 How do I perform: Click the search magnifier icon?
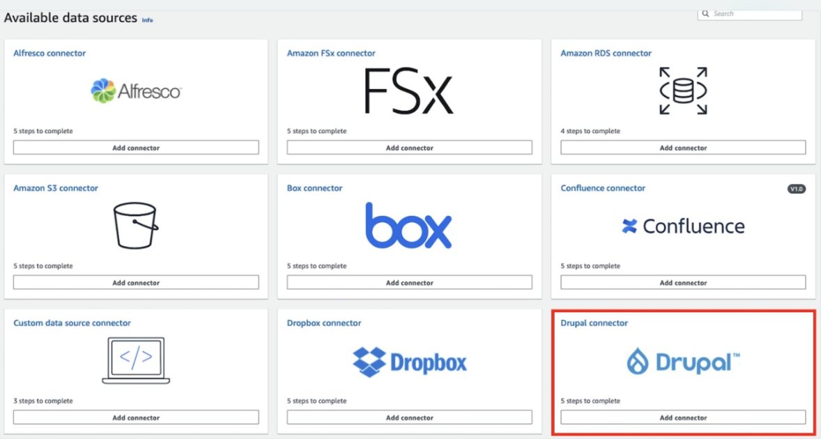click(706, 14)
